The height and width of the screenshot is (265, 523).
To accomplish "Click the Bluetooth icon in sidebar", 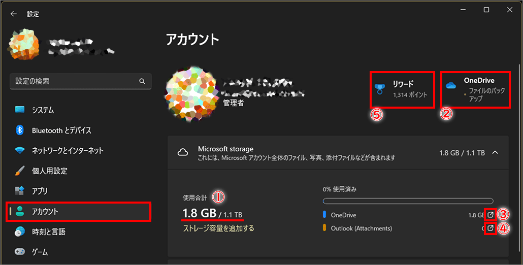I will pyautogui.click(x=20, y=130).
